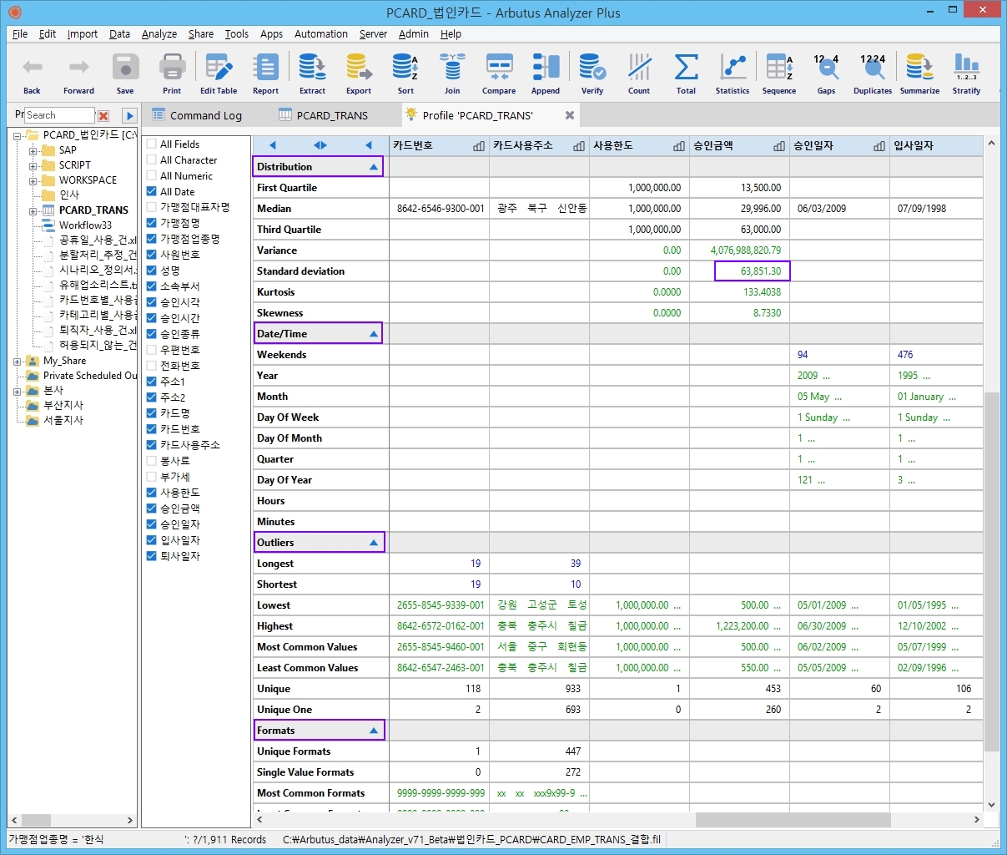Click the blue arrow beside search box
Screen dimensions: 1007x855
tap(129, 116)
